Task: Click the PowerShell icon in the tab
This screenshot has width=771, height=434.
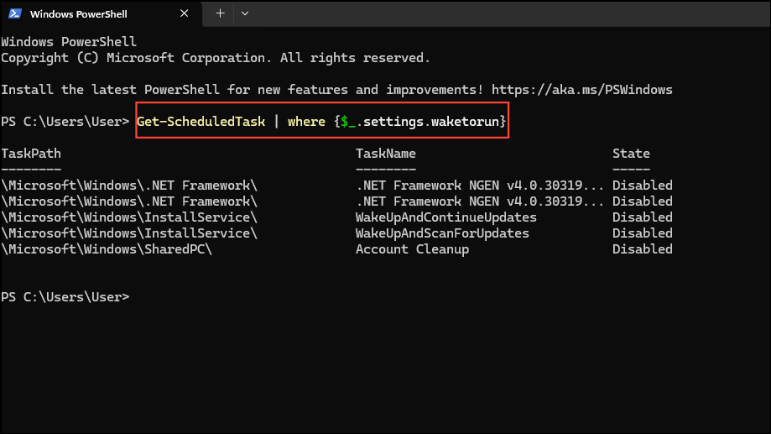Action: pos(15,13)
